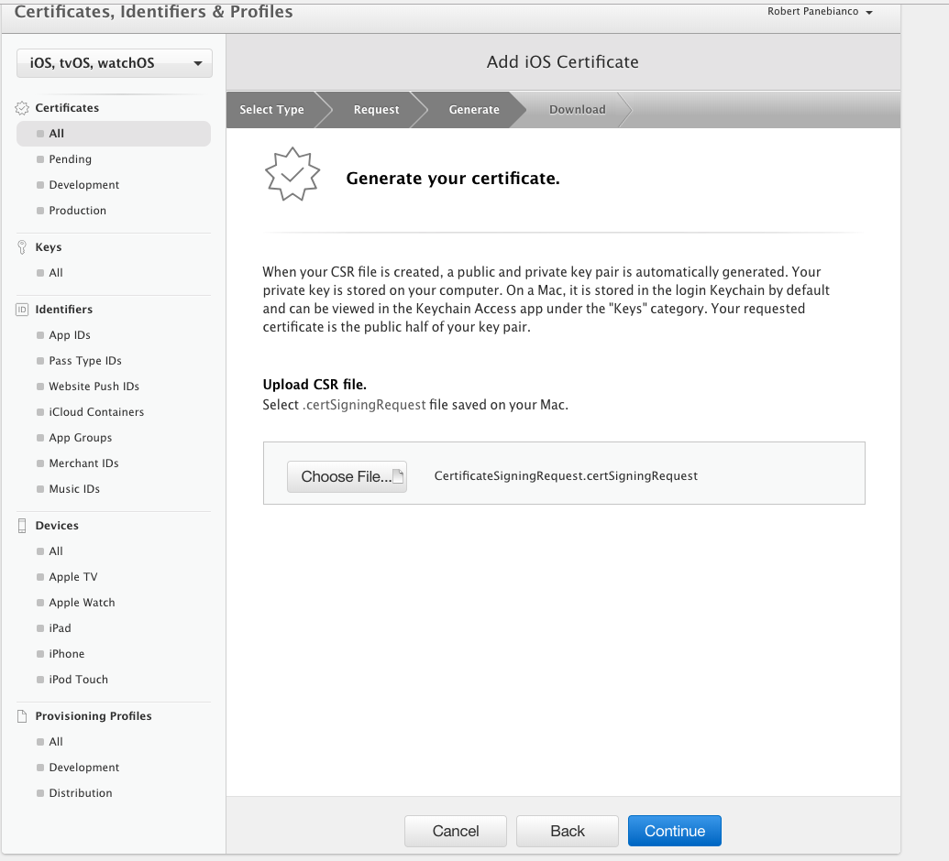Screen dimensions: 949x861
Task: Open Pass Type IDs
Action: click(85, 361)
